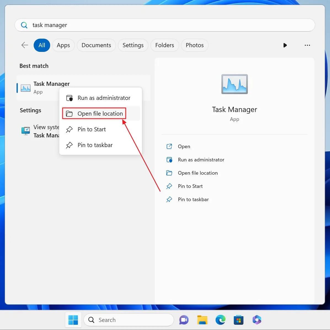Open the Teams chat icon on taskbar
This screenshot has width=330, height=330.
click(184, 320)
